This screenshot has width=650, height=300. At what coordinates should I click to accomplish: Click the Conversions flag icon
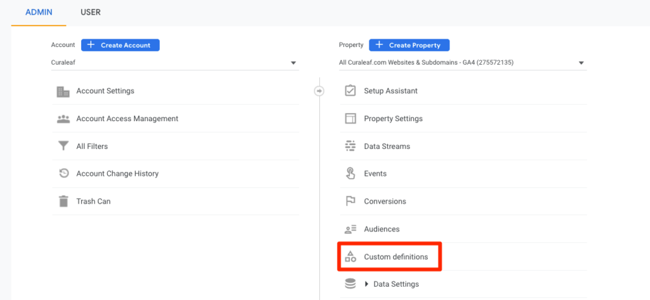point(350,202)
